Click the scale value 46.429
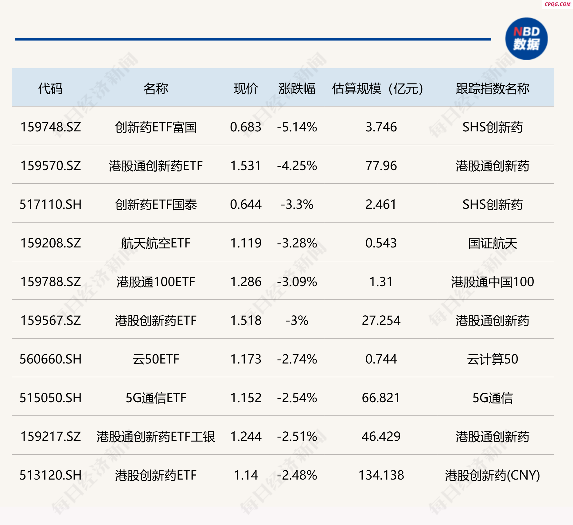 [x=381, y=436]
